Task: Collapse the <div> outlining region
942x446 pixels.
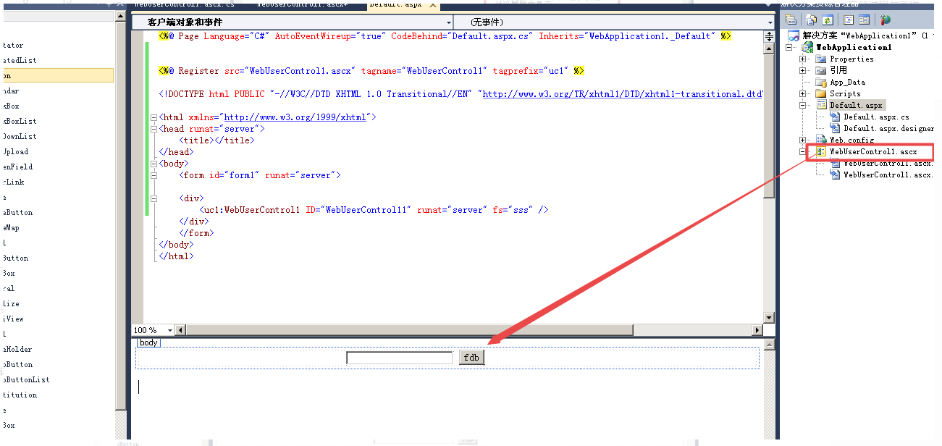Action: (x=153, y=198)
